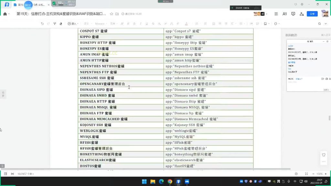The width and height of the screenshot is (331, 186).
Task: Open Windows Start menu
Action: (x=144, y=181)
